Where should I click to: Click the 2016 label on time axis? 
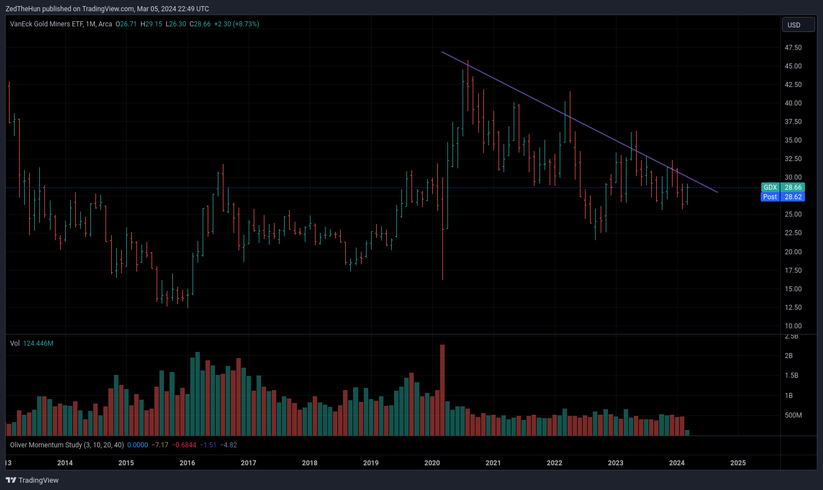[x=187, y=463]
